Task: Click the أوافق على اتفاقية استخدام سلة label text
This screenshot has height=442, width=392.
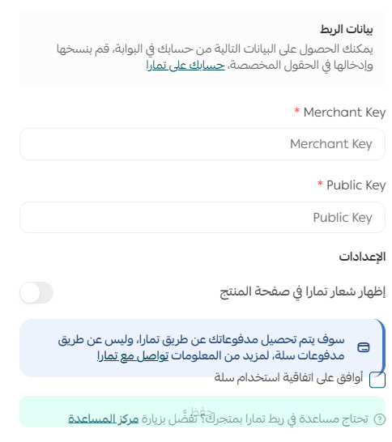Action: [x=288, y=377]
